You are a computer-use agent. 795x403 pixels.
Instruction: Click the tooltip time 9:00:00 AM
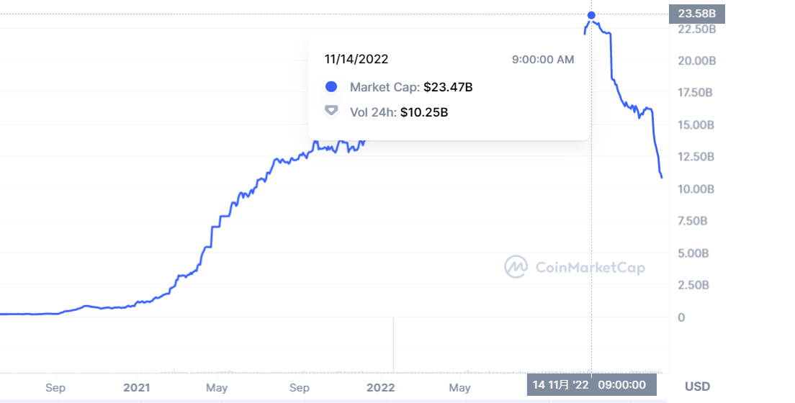(543, 59)
